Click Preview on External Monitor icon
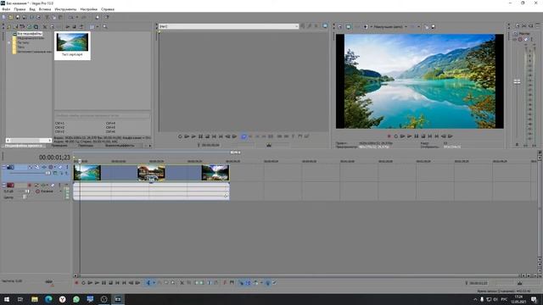Viewport: 543px width, 305px height. click(349, 26)
